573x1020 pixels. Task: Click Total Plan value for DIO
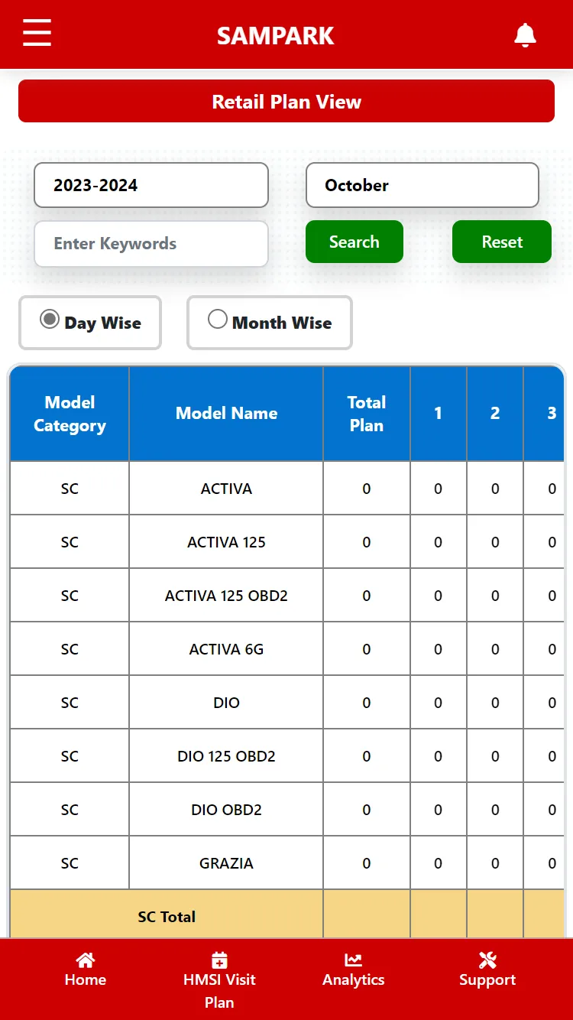(367, 702)
